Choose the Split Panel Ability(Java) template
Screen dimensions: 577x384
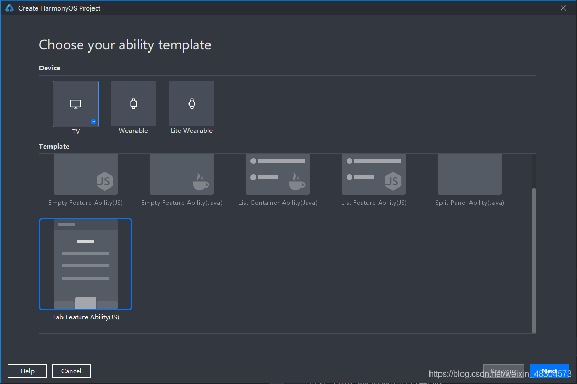(x=469, y=174)
